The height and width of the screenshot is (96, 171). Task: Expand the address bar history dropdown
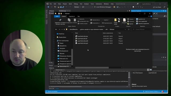125,29
